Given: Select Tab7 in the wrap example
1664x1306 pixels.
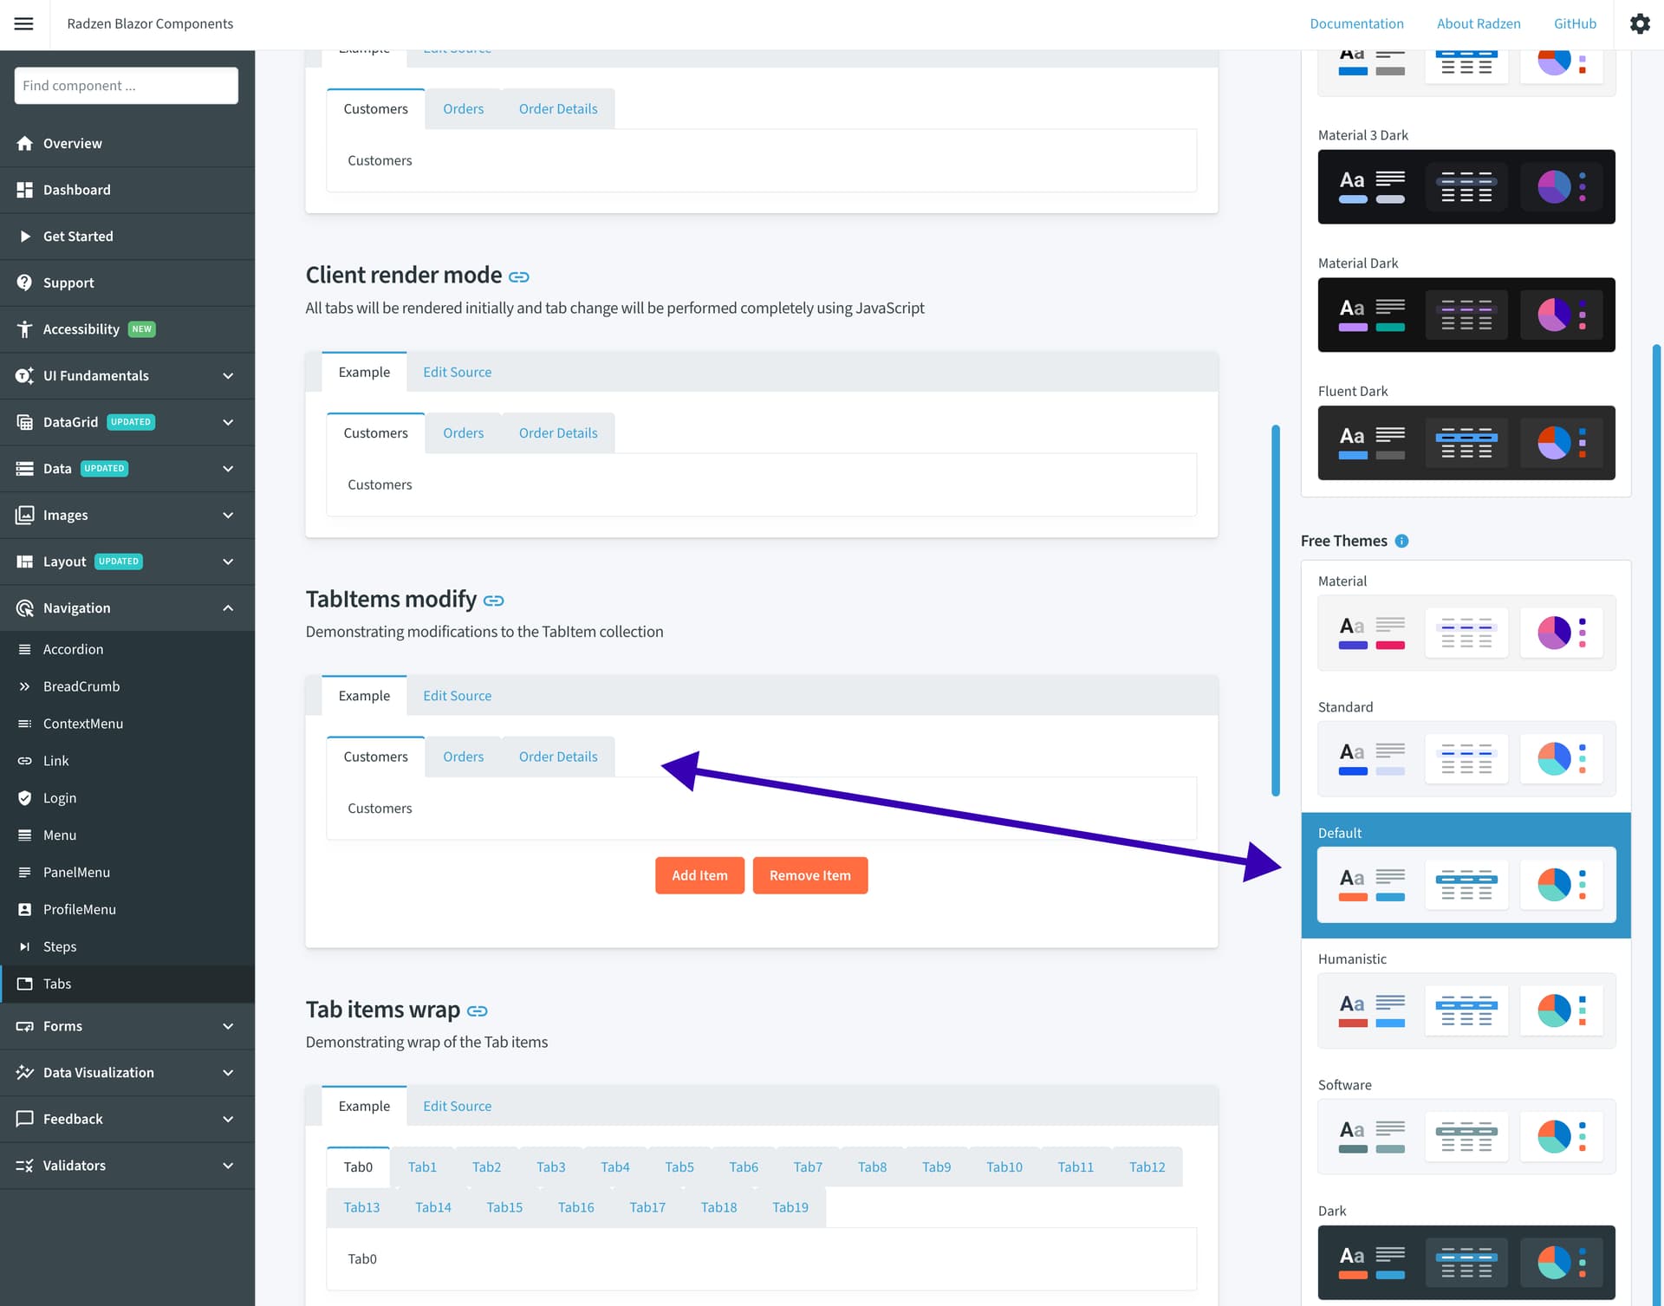Looking at the screenshot, I should 808,1166.
